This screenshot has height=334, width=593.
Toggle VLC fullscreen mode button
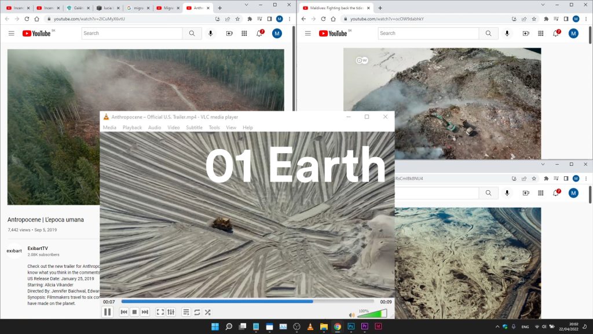[x=160, y=312]
